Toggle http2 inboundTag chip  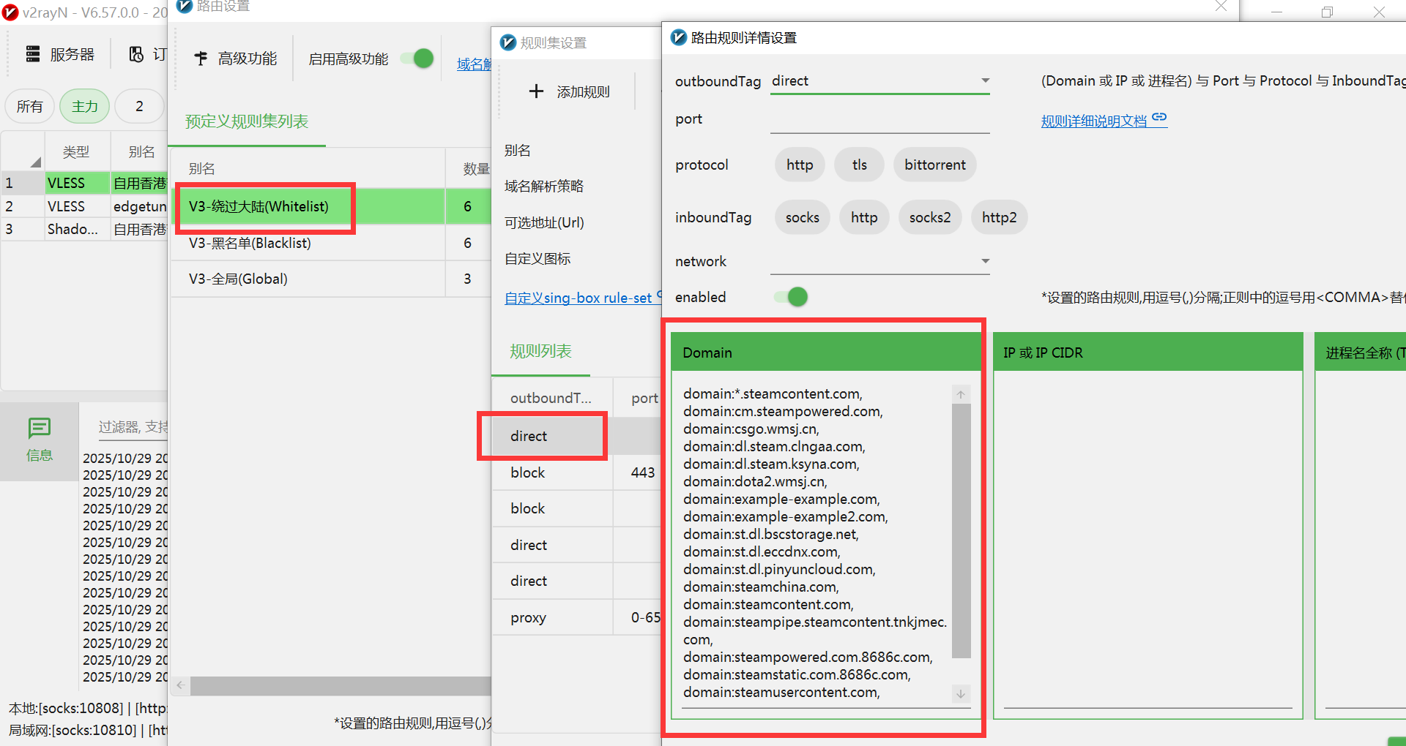(1000, 217)
